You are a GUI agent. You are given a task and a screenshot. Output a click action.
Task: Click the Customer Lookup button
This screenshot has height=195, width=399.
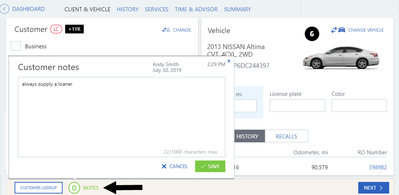[x=39, y=188]
